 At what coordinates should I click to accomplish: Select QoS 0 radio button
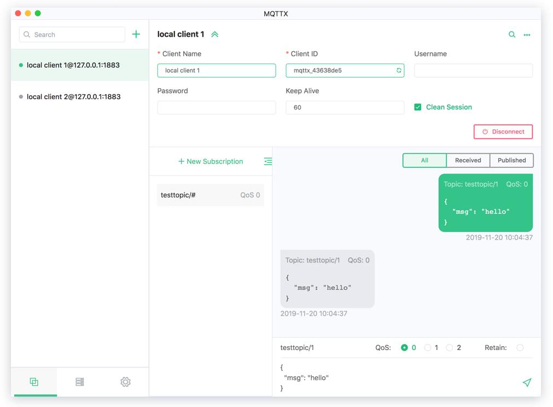point(404,347)
